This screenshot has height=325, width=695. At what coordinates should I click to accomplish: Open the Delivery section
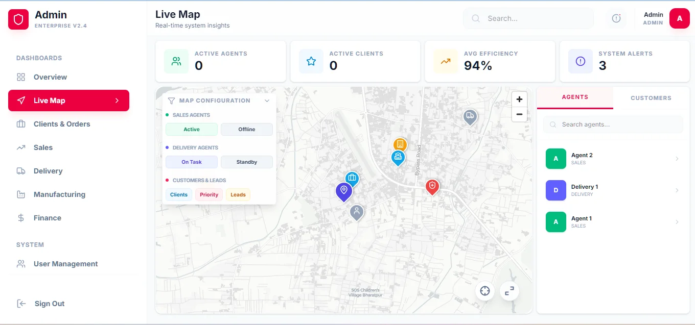pyautogui.click(x=68, y=171)
